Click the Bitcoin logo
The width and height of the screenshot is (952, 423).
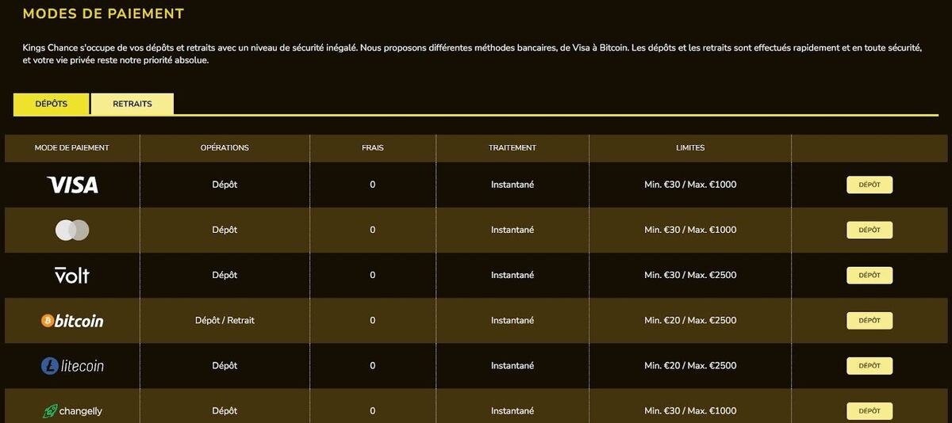tap(72, 321)
